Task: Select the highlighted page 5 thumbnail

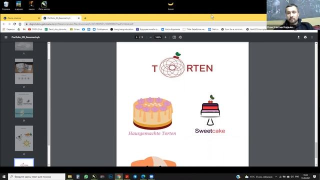Action: pyautogui.click(x=24, y=162)
